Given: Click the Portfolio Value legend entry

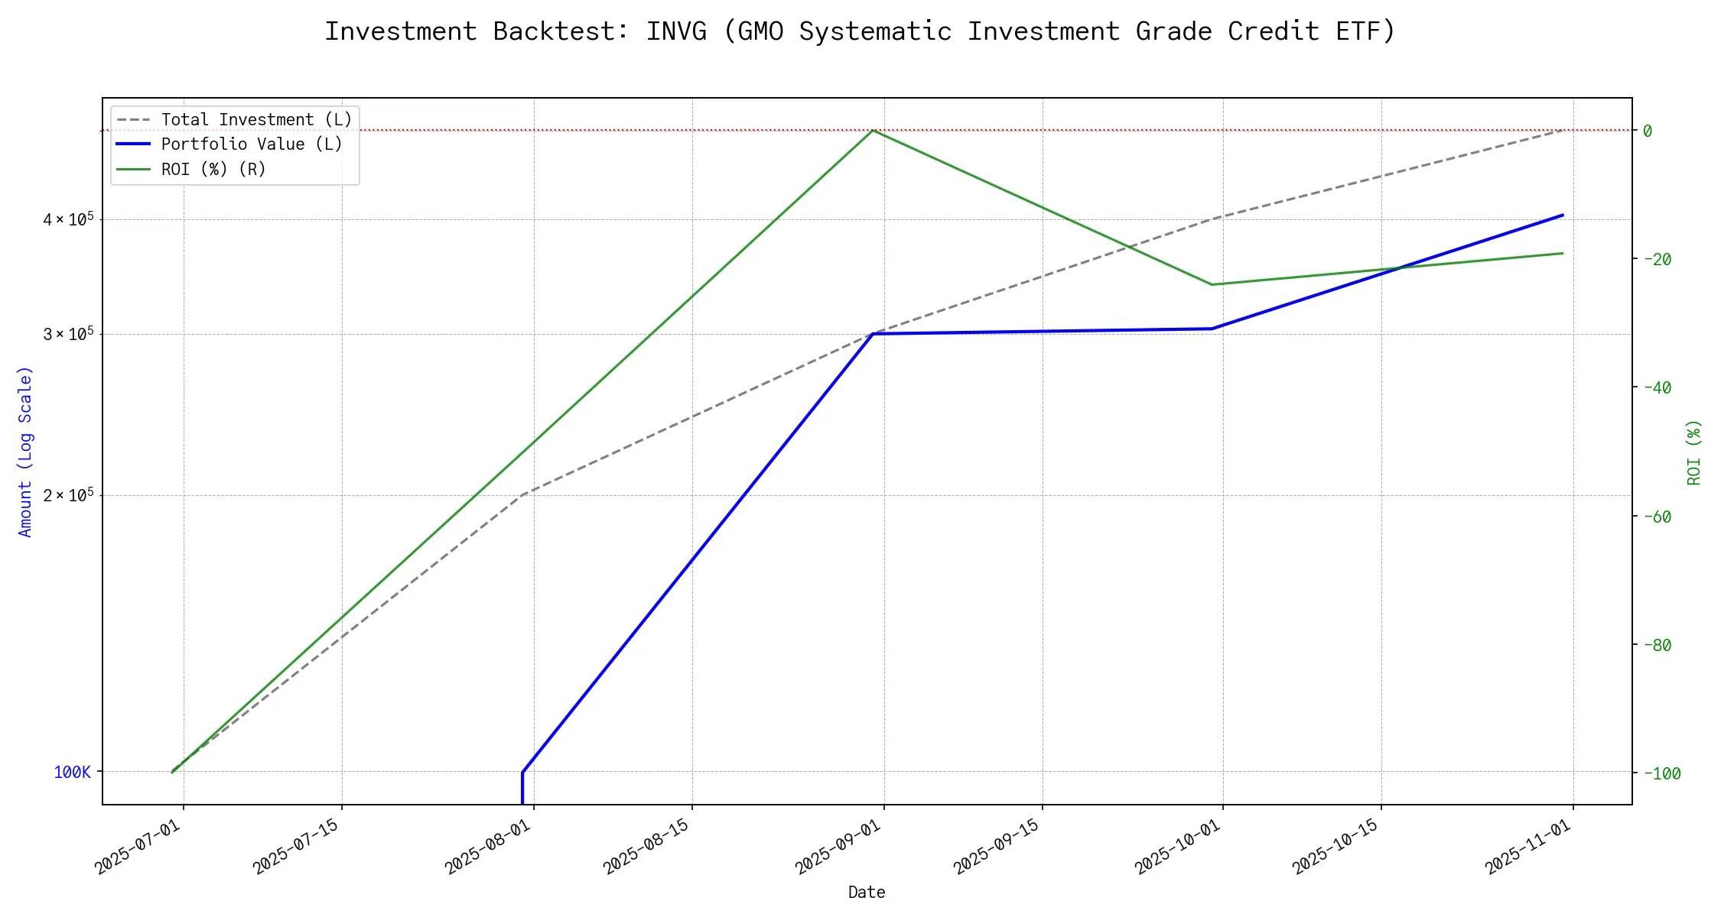Looking at the screenshot, I should (251, 144).
